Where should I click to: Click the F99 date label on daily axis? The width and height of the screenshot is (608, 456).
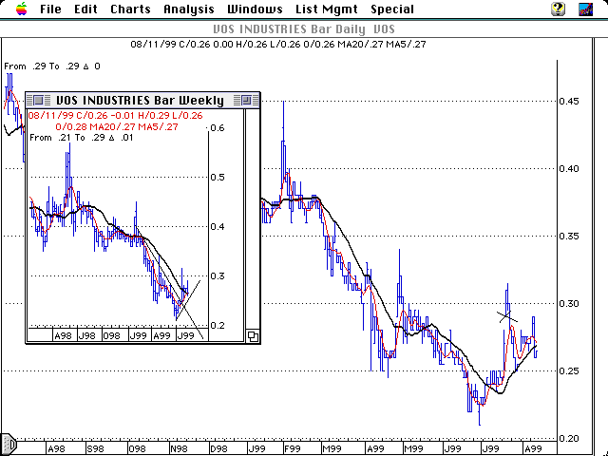293,449
